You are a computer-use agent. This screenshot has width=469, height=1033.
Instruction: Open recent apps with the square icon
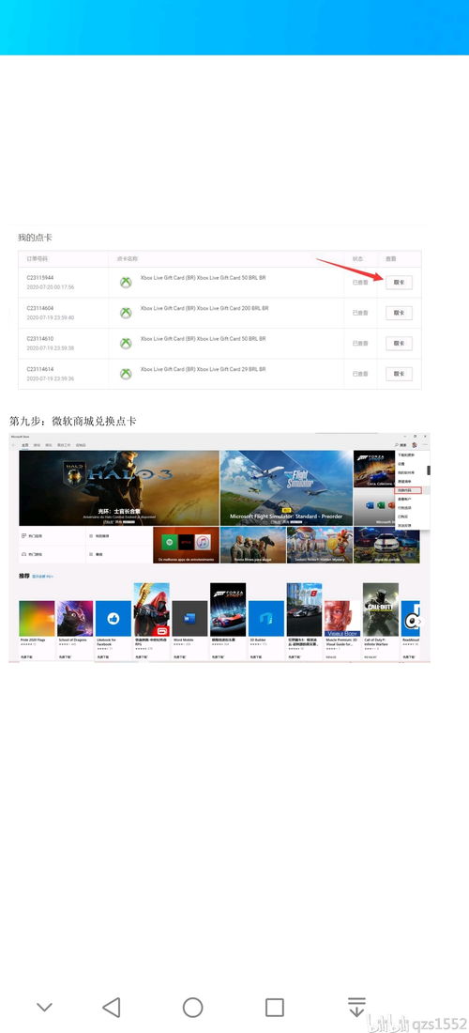pos(274,1008)
